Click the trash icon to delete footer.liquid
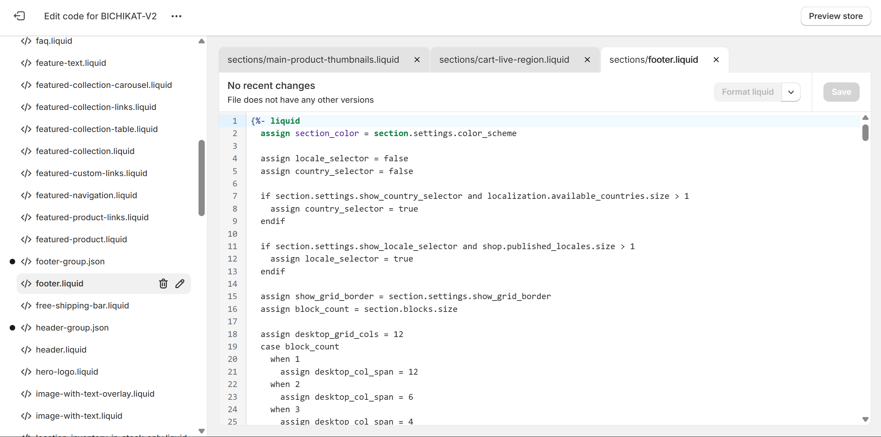Screen dimensions: 881x437 (163, 283)
